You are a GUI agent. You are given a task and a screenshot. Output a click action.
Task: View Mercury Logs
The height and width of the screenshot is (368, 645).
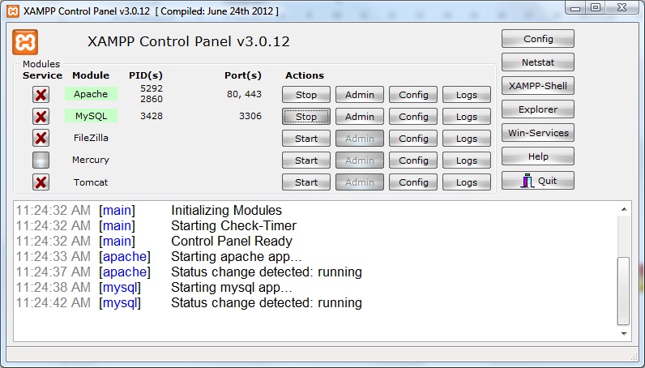(x=467, y=160)
